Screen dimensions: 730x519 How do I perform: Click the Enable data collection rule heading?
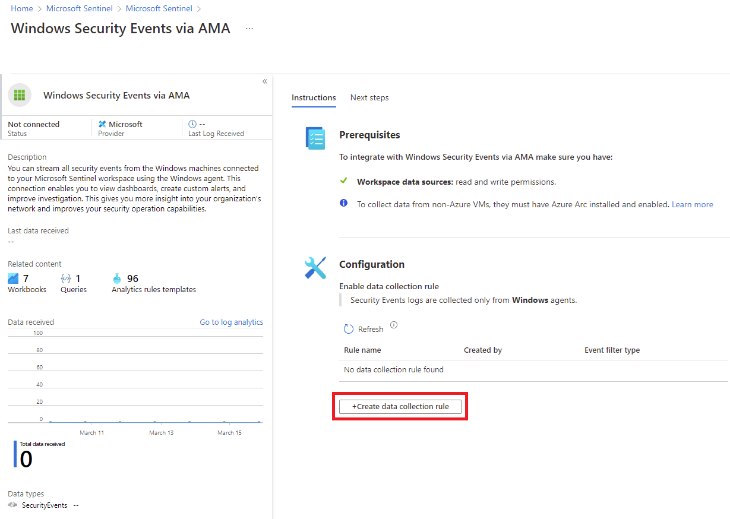pos(389,286)
